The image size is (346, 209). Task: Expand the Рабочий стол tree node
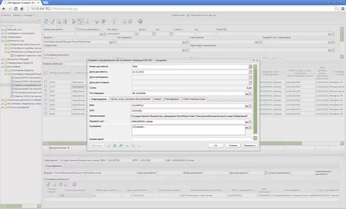click(x=3, y=30)
